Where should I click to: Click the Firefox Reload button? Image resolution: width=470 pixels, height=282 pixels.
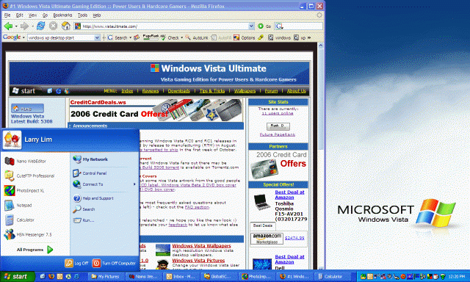[40, 26]
